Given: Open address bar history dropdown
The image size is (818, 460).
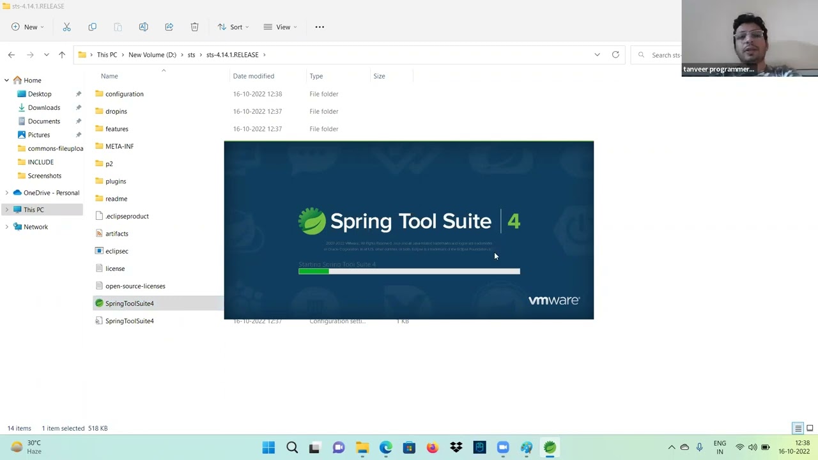Looking at the screenshot, I should [597, 54].
